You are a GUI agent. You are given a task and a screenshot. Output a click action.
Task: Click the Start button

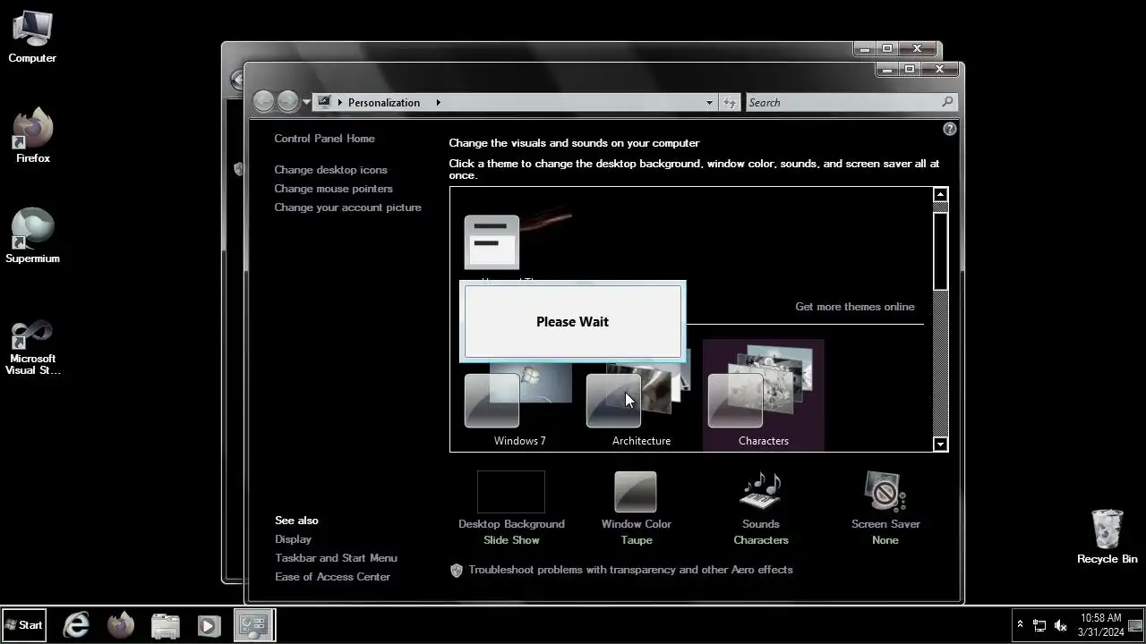[x=24, y=625]
